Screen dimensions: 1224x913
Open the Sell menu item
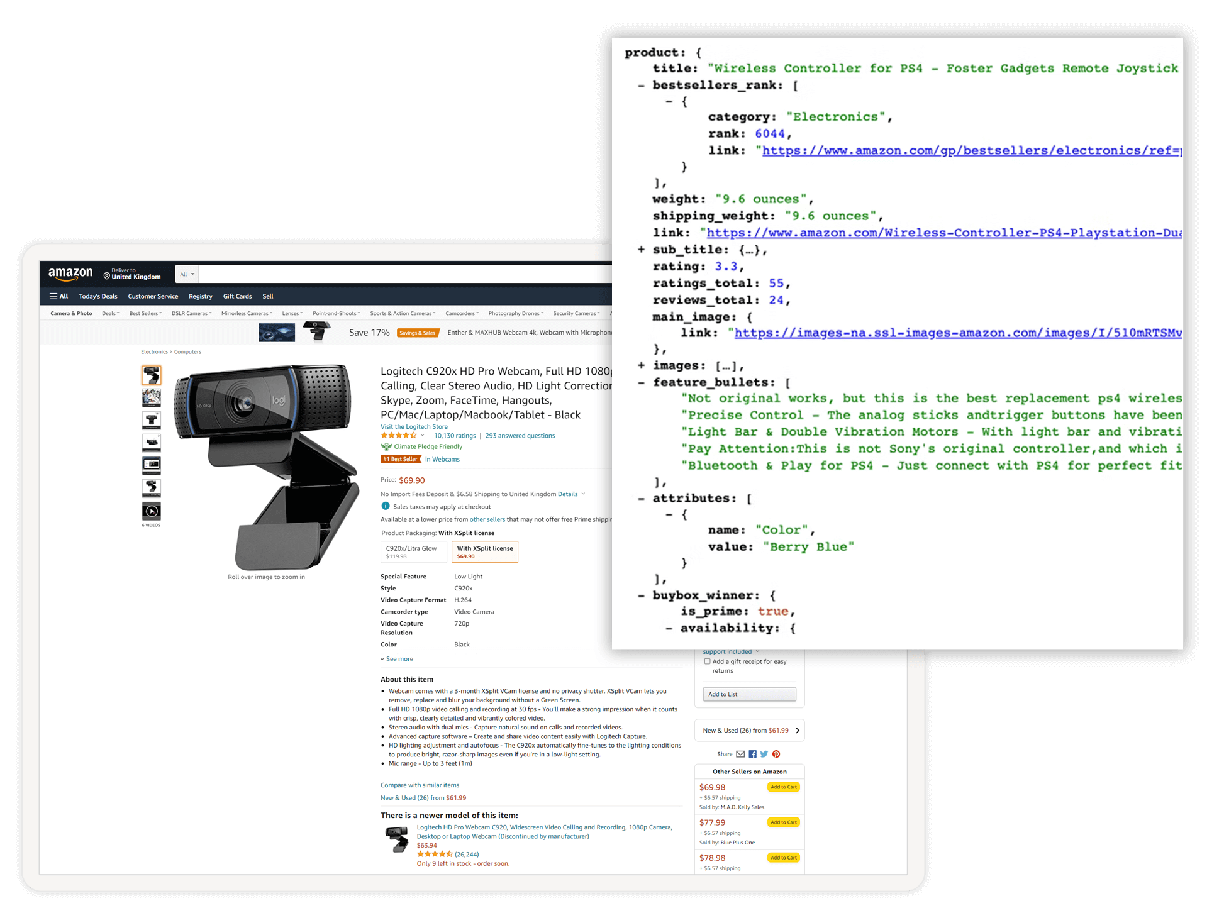point(268,296)
